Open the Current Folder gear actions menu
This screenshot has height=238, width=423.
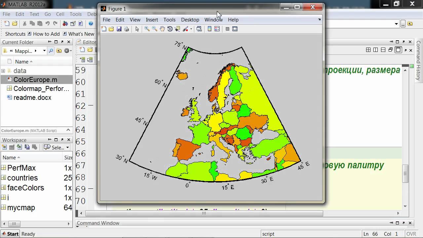68,51
